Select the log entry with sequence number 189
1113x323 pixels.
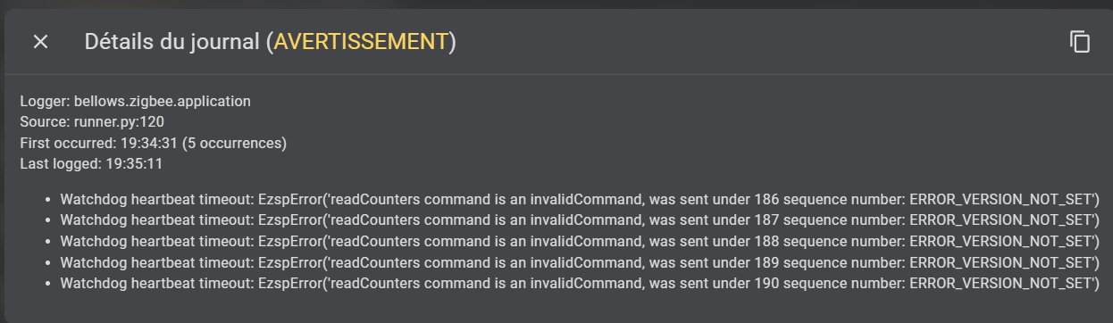point(579,262)
